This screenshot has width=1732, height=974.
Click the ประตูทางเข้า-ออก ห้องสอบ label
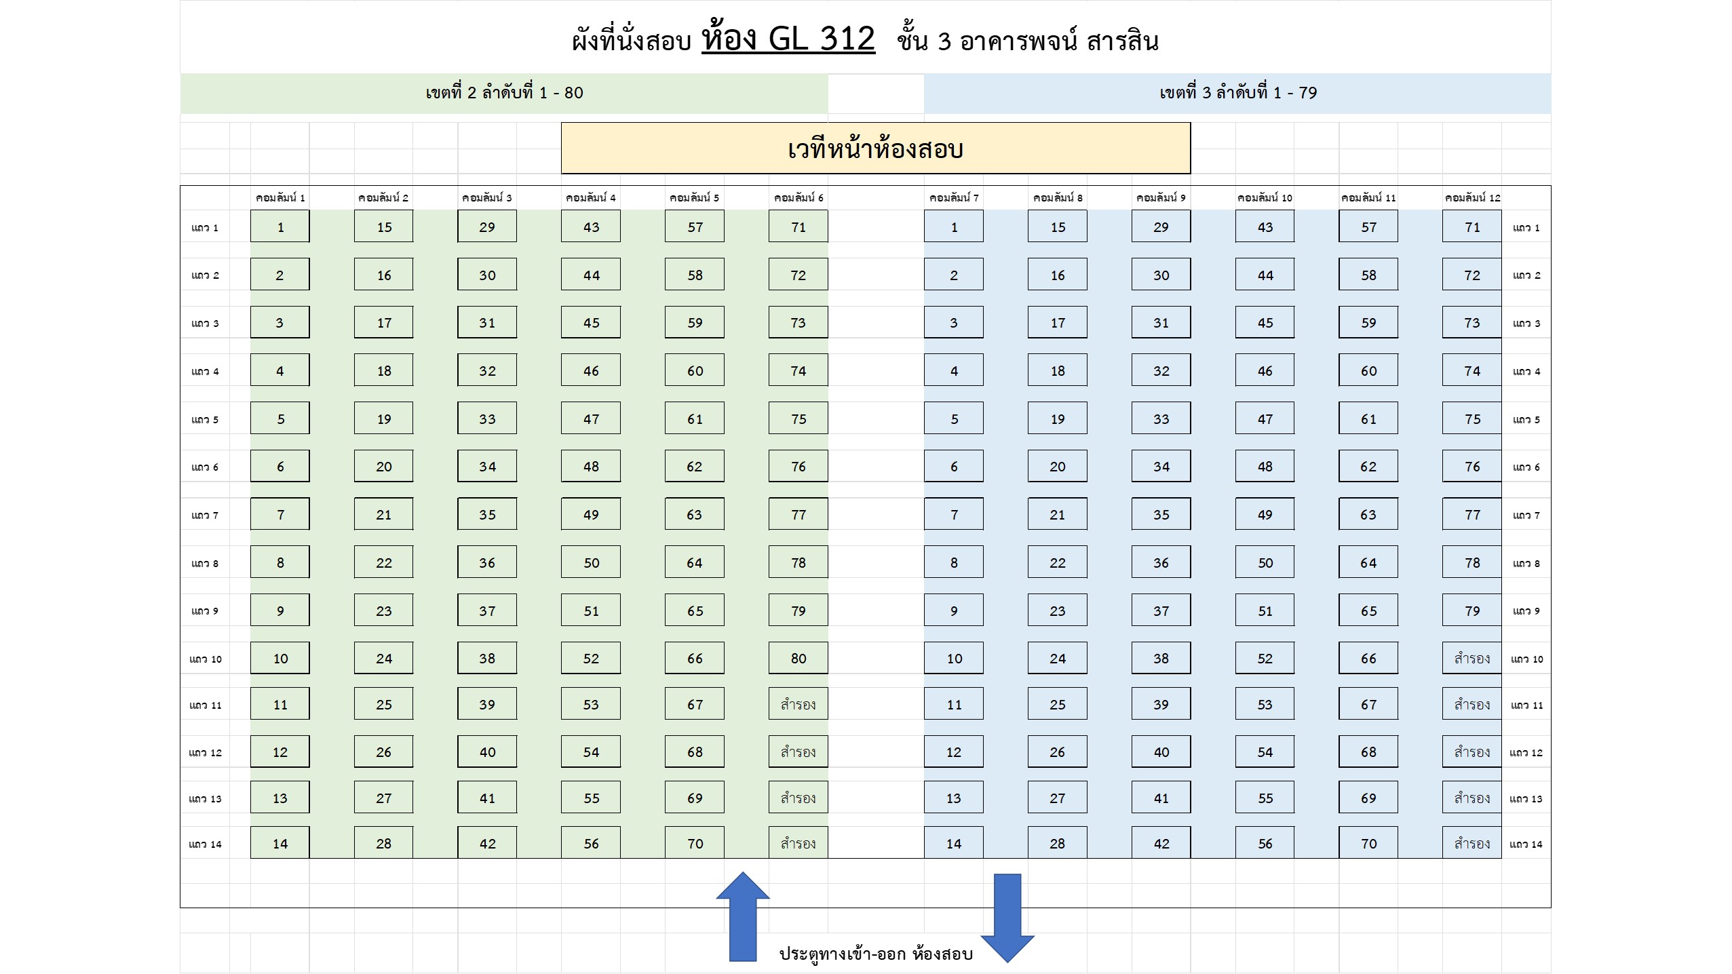coord(875,954)
